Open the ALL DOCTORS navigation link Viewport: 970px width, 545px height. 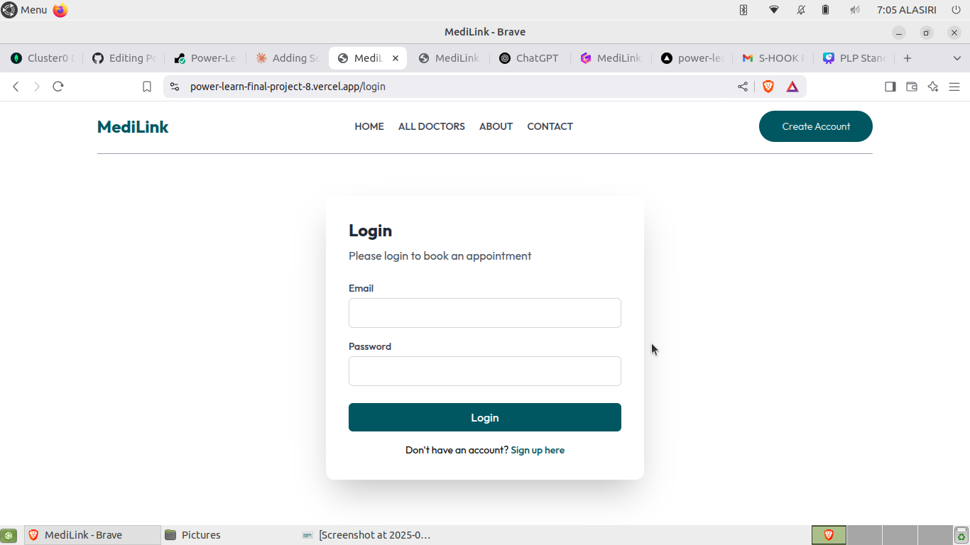[432, 126]
